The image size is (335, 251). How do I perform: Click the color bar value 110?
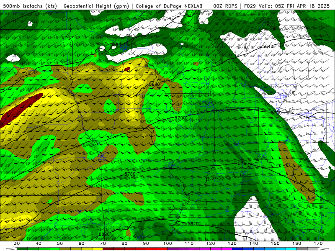tap(189, 243)
